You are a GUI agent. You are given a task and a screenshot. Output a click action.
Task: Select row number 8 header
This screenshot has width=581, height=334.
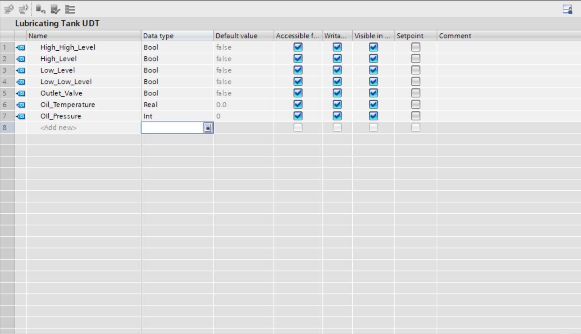[x=7, y=128]
